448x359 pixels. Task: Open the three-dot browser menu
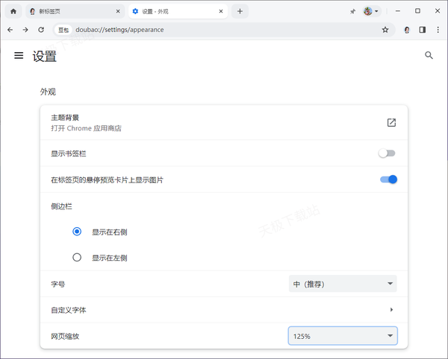438,30
